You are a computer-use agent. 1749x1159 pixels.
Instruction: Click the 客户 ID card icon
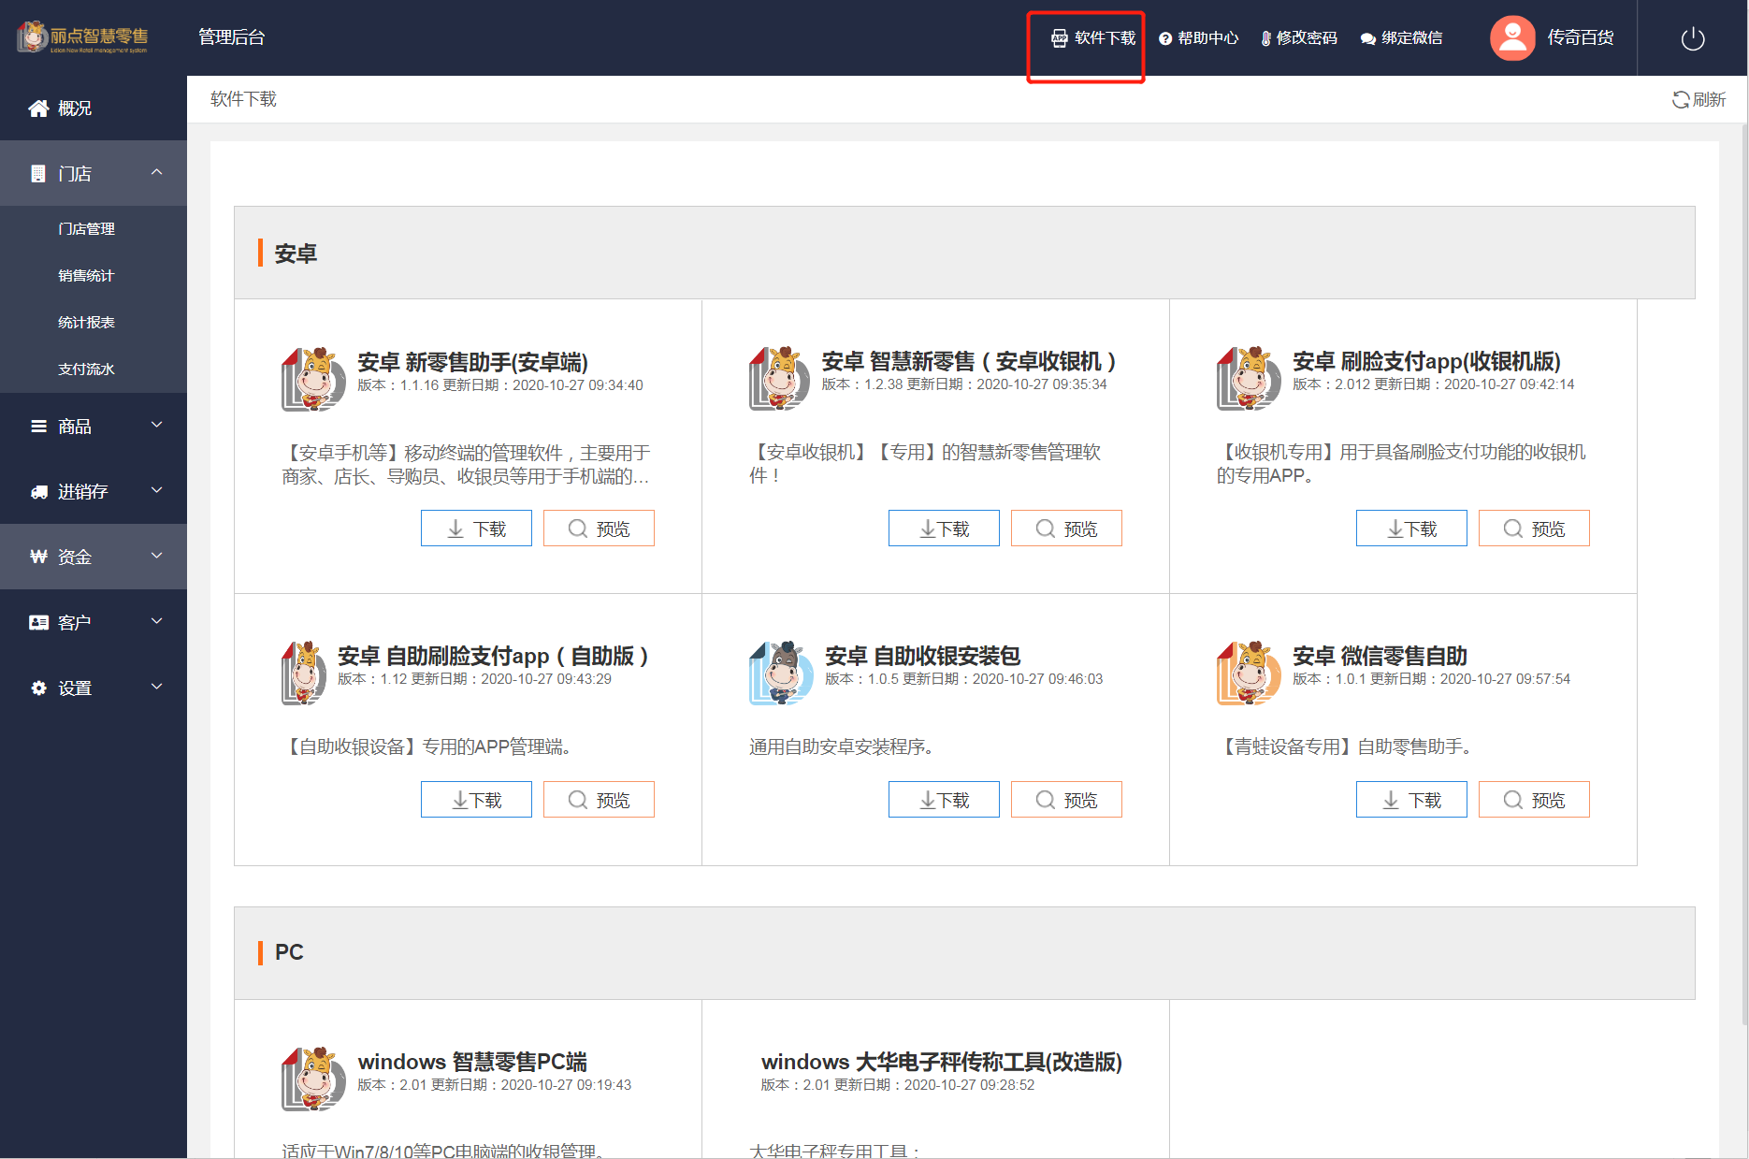coord(38,623)
